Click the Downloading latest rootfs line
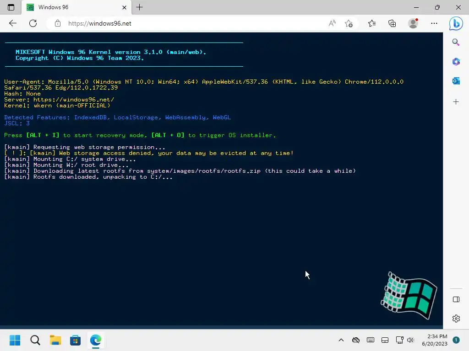 [x=180, y=171]
